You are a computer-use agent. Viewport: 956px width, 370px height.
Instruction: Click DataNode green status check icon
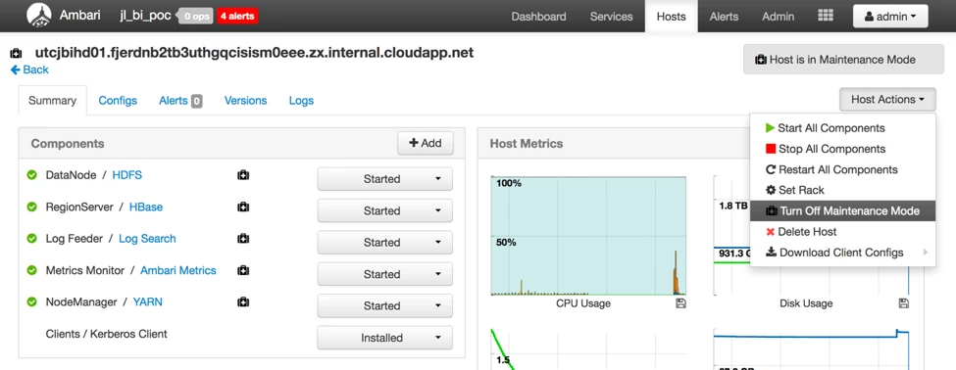[31, 175]
